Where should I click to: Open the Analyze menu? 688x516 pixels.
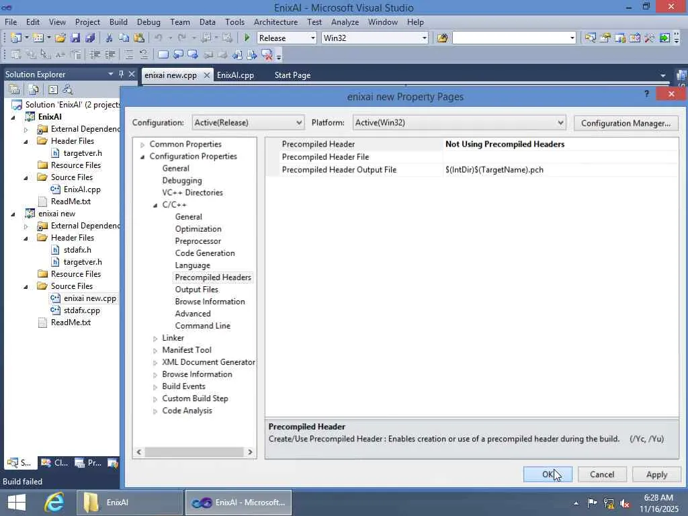pos(345,22)
